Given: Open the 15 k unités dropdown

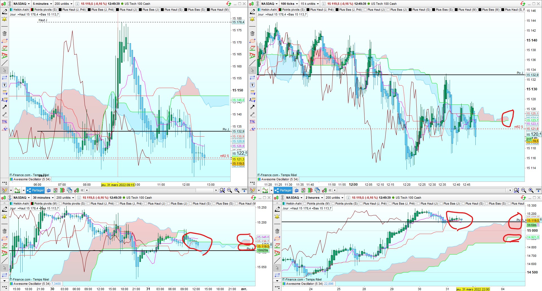Looking at the screenshot, I should point(309,4).
